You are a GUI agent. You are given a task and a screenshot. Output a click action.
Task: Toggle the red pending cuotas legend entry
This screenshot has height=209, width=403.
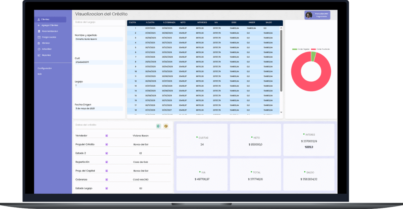click(x=321, y=49)
